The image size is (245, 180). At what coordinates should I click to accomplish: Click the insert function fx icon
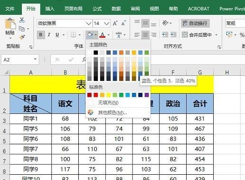coord(84,60)
